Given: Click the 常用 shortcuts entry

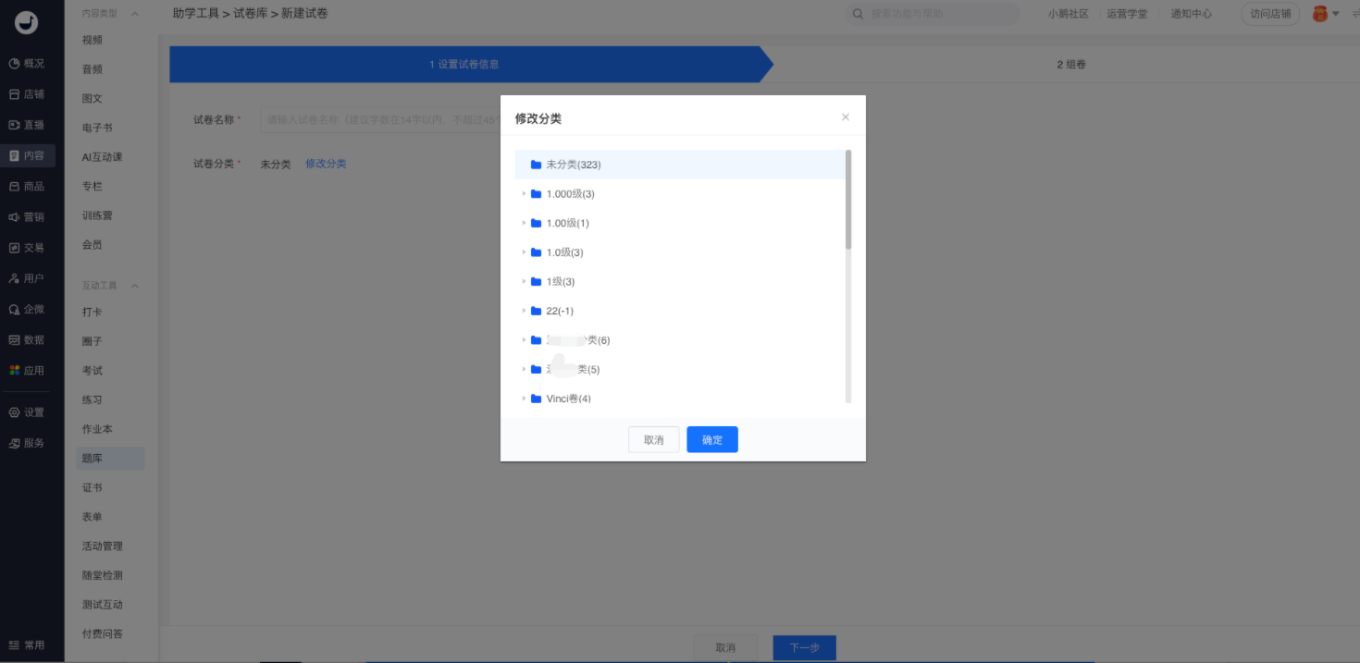Looking at the screenshot, I should (x=27, y=645).
